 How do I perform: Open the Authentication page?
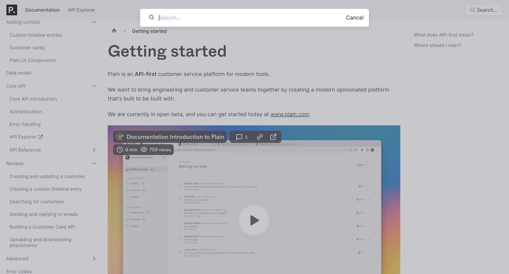pyautogui.click(x=26, y=112)
